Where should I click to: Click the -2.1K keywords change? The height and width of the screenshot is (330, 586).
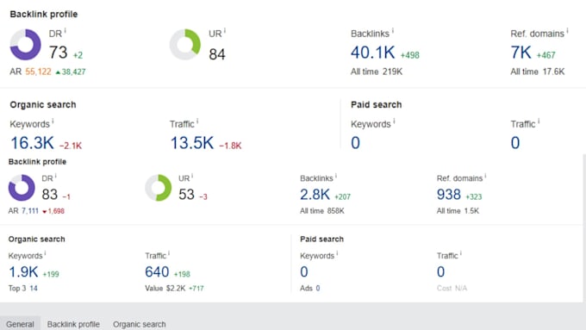coord(71,146)
